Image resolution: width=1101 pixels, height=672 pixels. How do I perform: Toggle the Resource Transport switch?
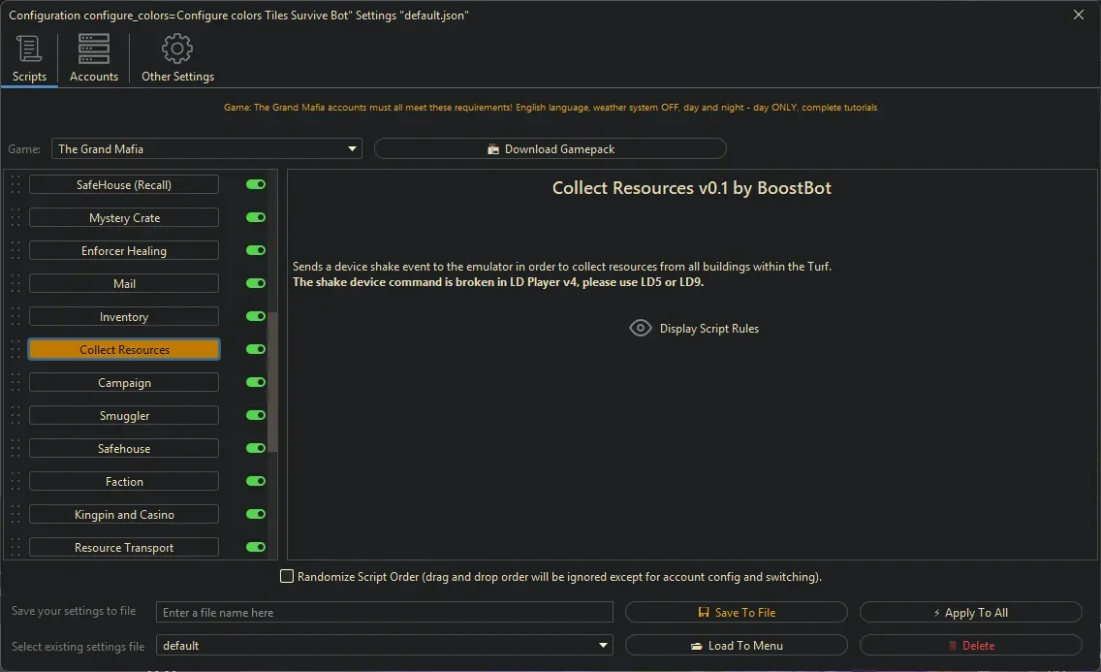click(256, 547)
